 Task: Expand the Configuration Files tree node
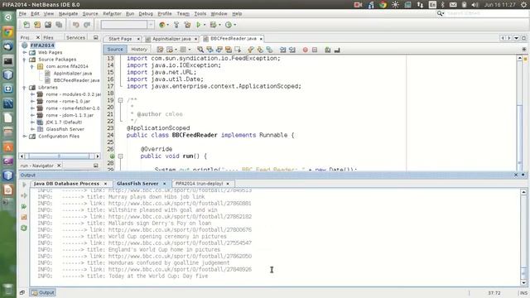(25, 137)
